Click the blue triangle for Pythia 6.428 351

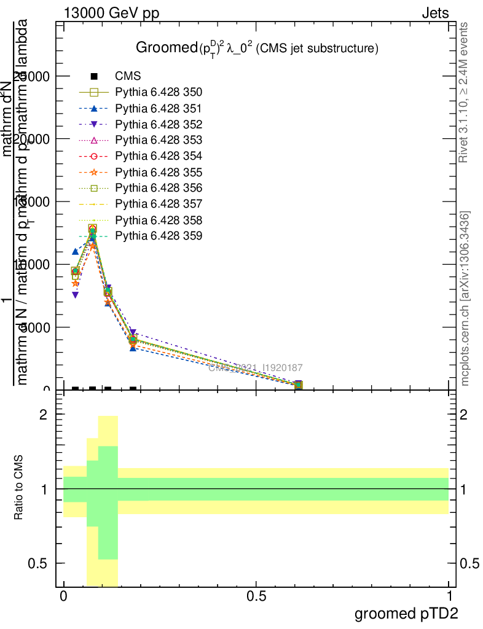[94, 109]
